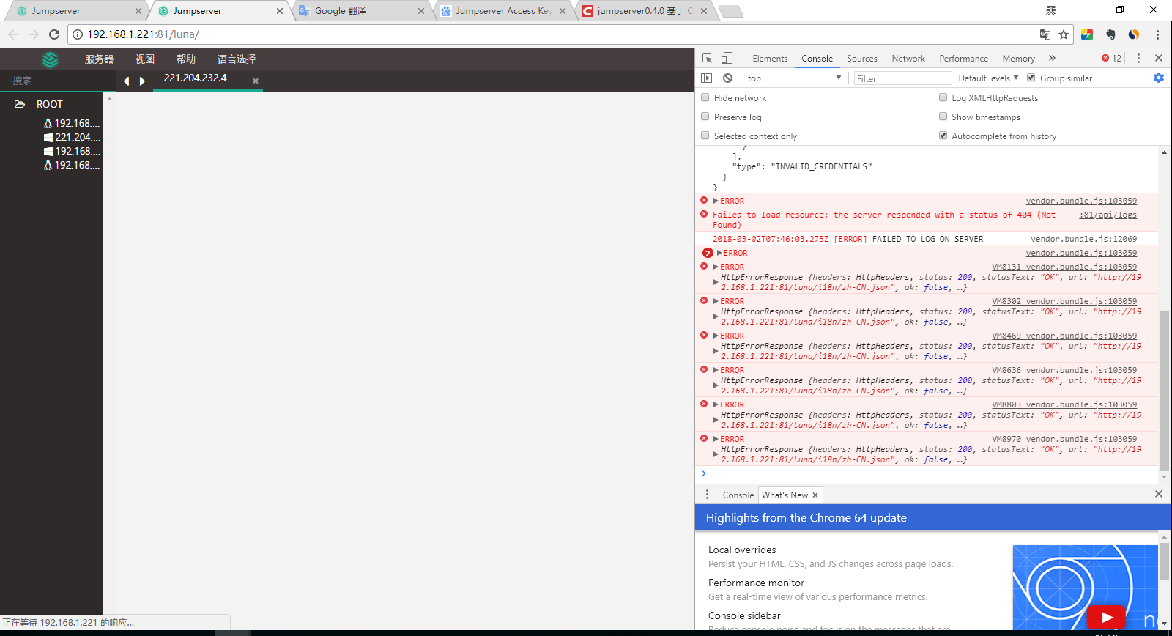This screenshot has width=1172, height=636.
Task: Click the previous tab left arrow
Action: coord(127,81)
